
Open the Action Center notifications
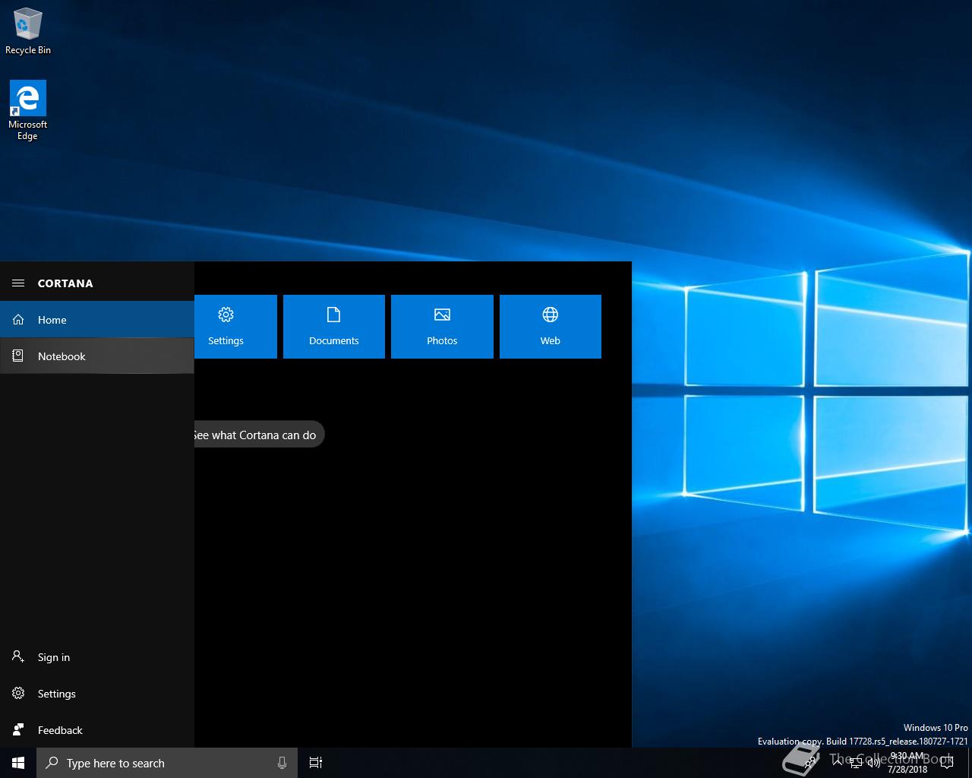947,763
